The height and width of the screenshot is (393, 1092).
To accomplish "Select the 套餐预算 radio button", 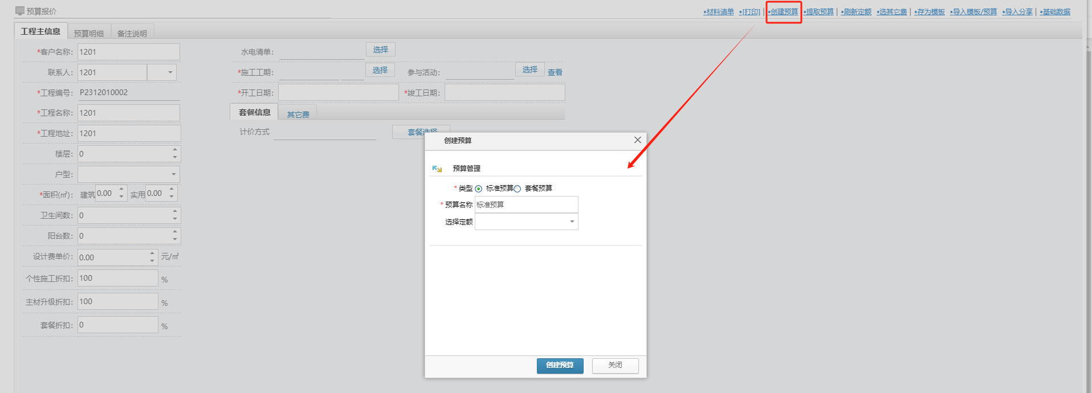I will [518, 189].
